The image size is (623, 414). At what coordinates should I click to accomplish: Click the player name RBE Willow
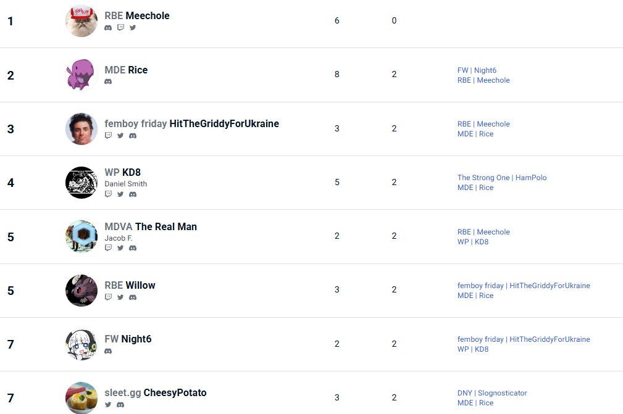coord(130,286)
